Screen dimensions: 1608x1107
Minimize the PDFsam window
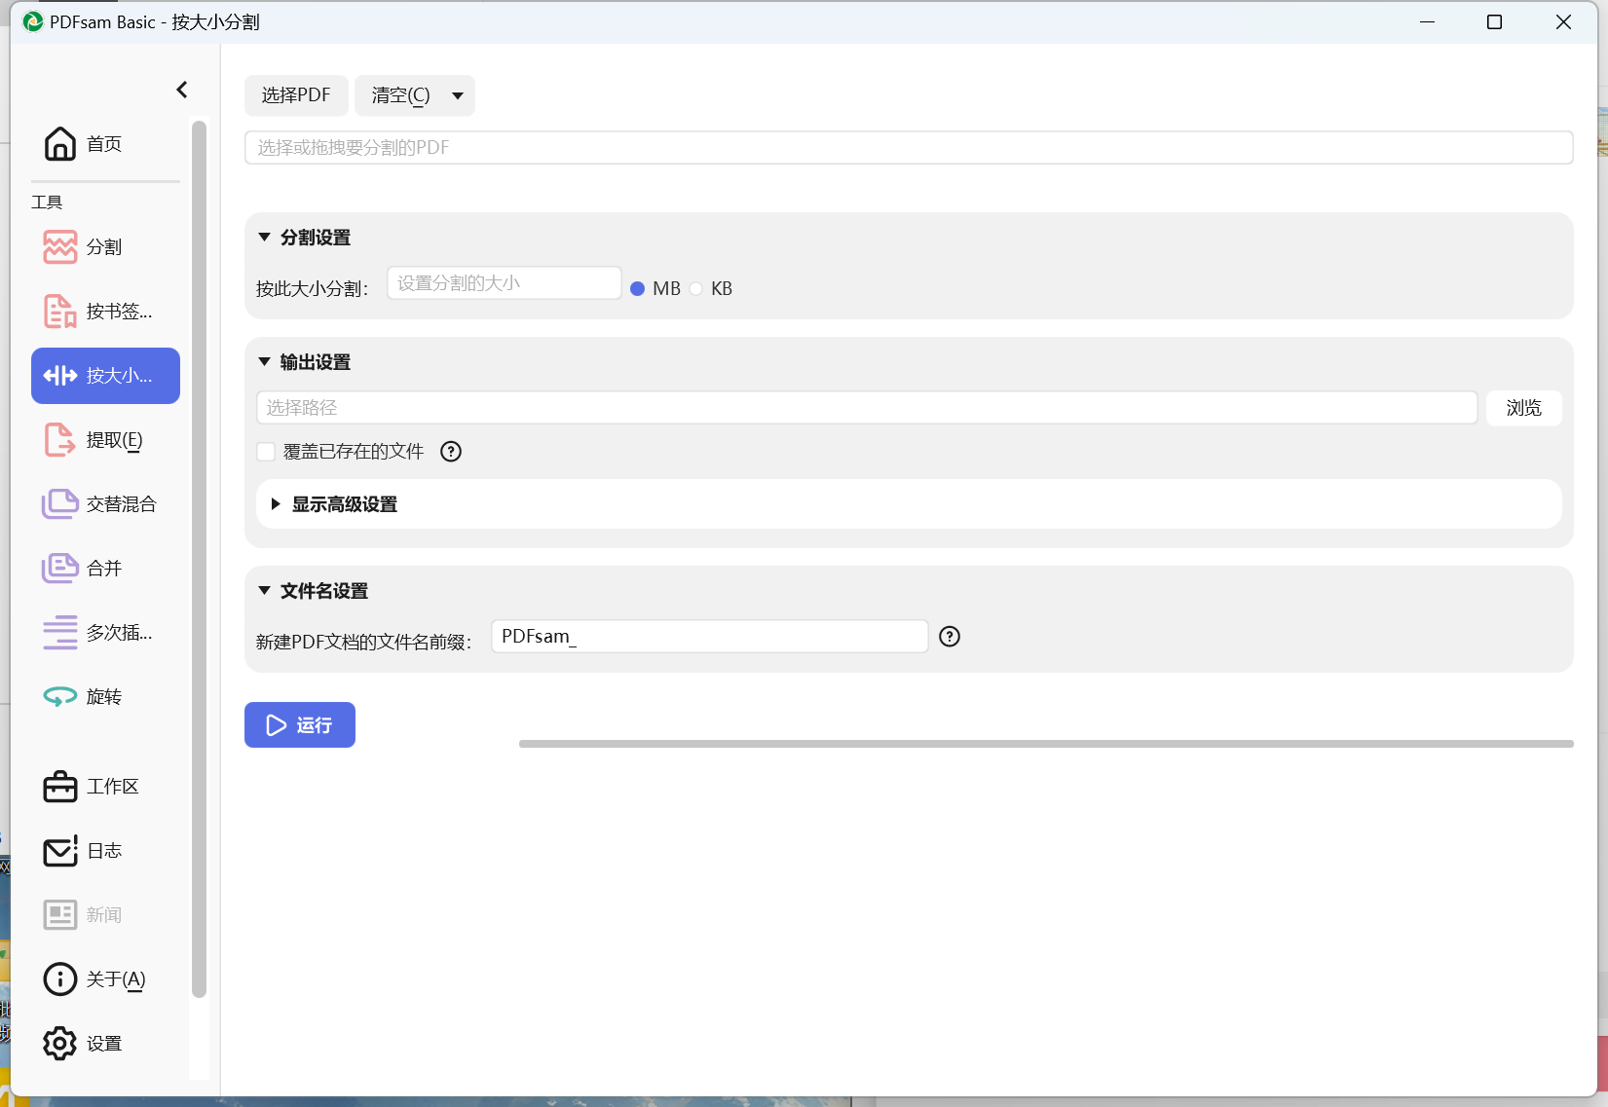tap(1427, 21)
